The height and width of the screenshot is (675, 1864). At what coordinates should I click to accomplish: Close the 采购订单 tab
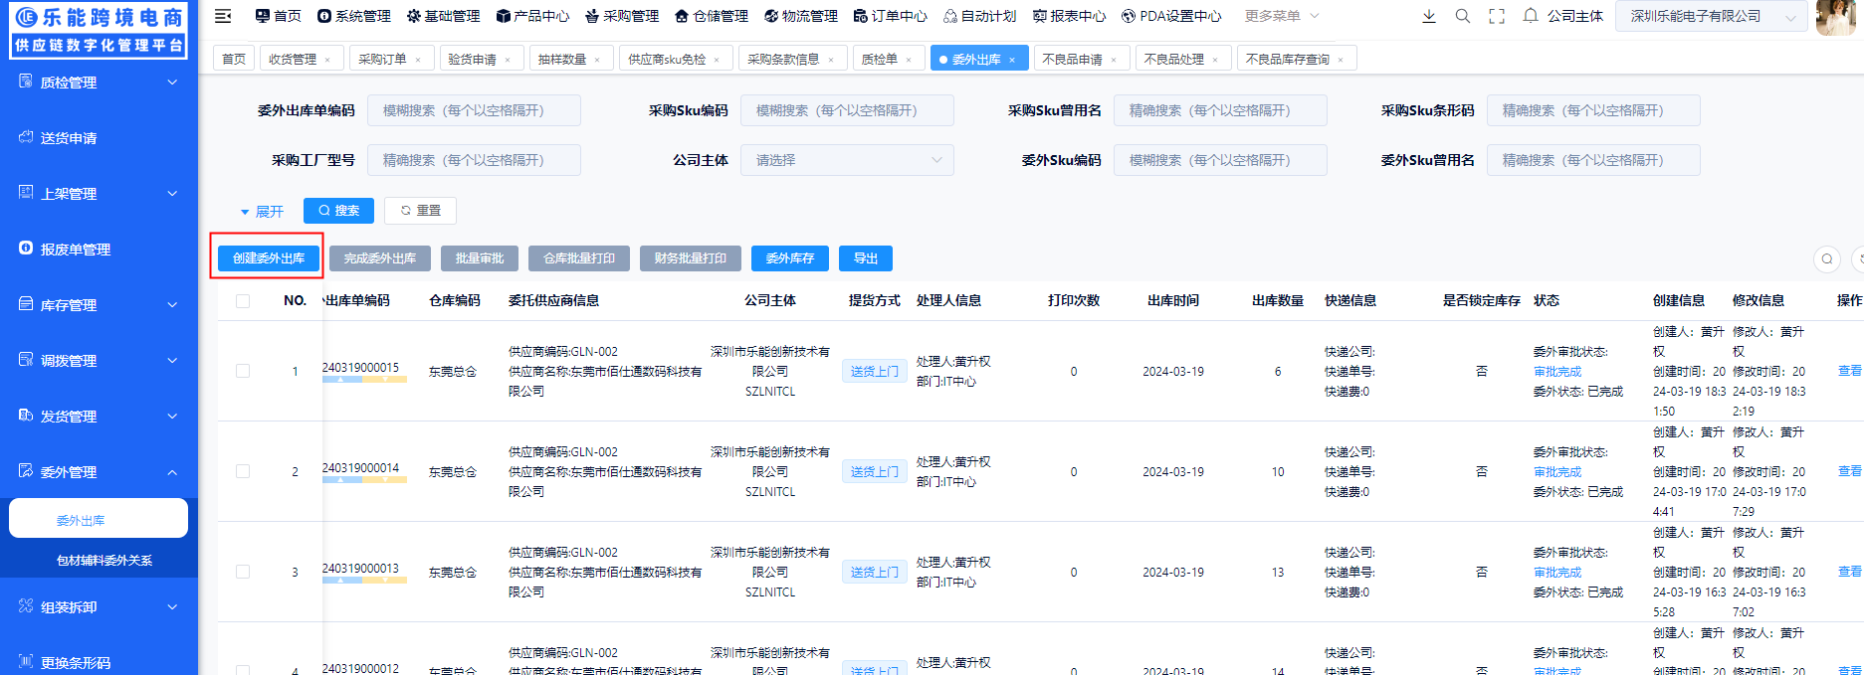tap(418, 60)
